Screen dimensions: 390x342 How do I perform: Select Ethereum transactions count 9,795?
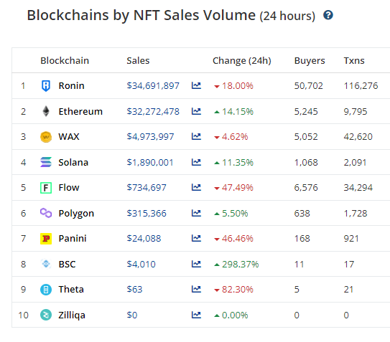356,112
